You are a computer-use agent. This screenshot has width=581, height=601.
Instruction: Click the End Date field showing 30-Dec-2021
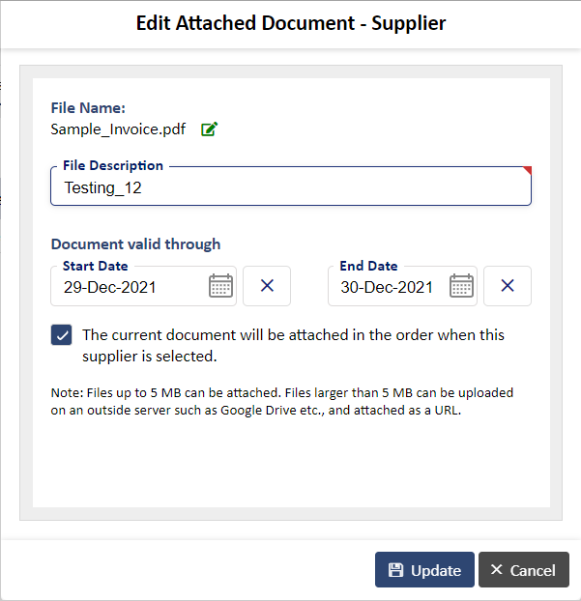click(402, 286)
